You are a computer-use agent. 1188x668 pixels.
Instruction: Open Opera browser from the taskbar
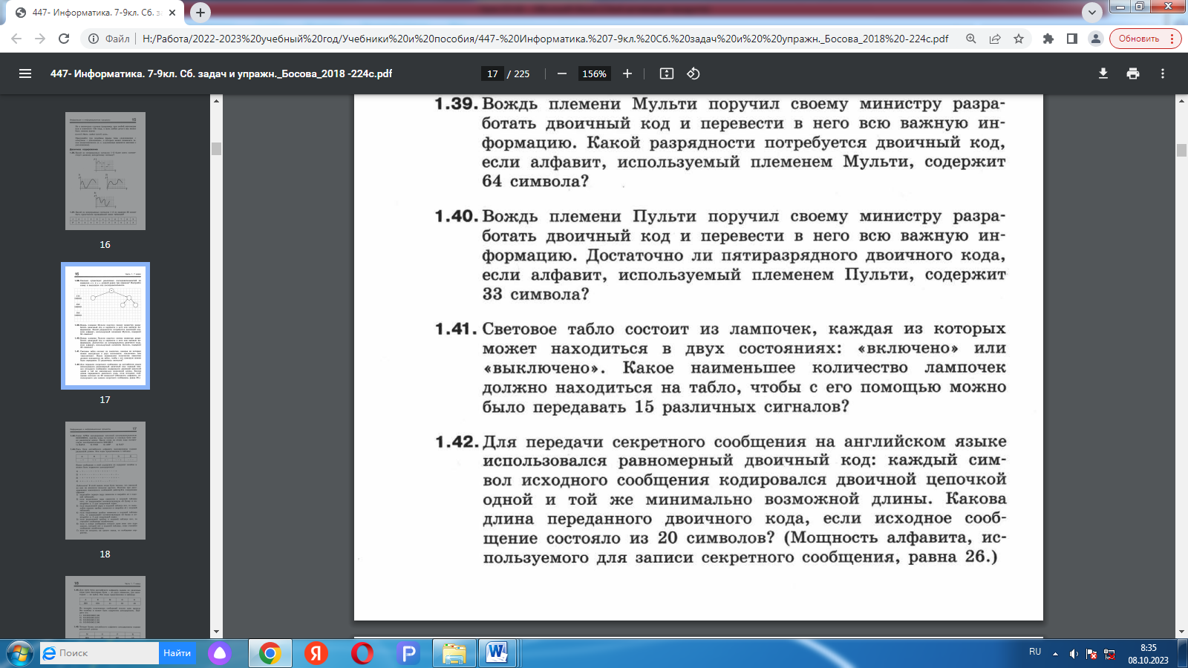click(x=362, y=653)
